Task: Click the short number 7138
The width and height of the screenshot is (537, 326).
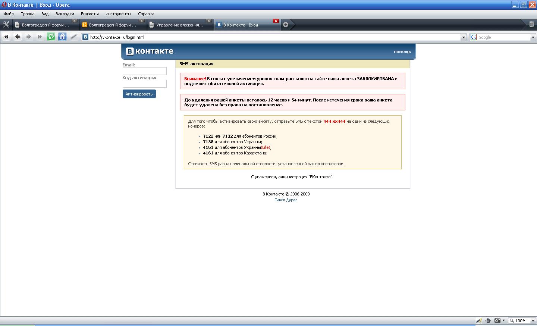Action: tap(208, 142)
